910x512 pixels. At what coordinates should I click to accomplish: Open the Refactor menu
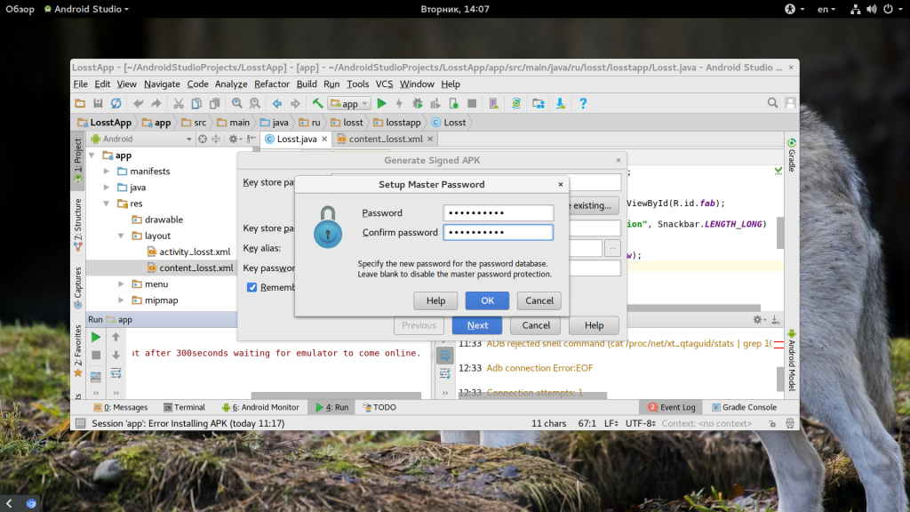(272, 84)
